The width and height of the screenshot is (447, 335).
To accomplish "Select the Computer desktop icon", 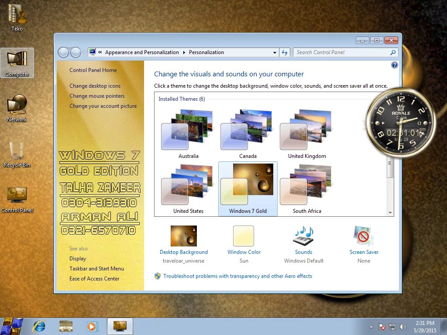I will pyautogui.click(x=17, y=63).
